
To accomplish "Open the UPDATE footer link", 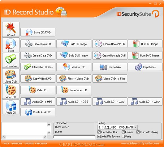I will click(x=29, y=144).
